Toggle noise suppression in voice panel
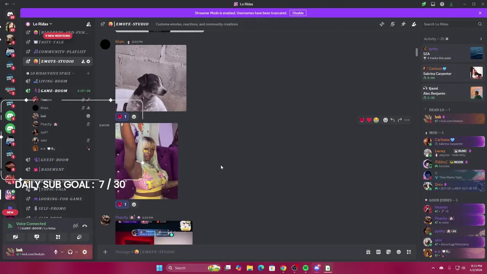Viewport: 487px width, 274px height. coord(75,226)
